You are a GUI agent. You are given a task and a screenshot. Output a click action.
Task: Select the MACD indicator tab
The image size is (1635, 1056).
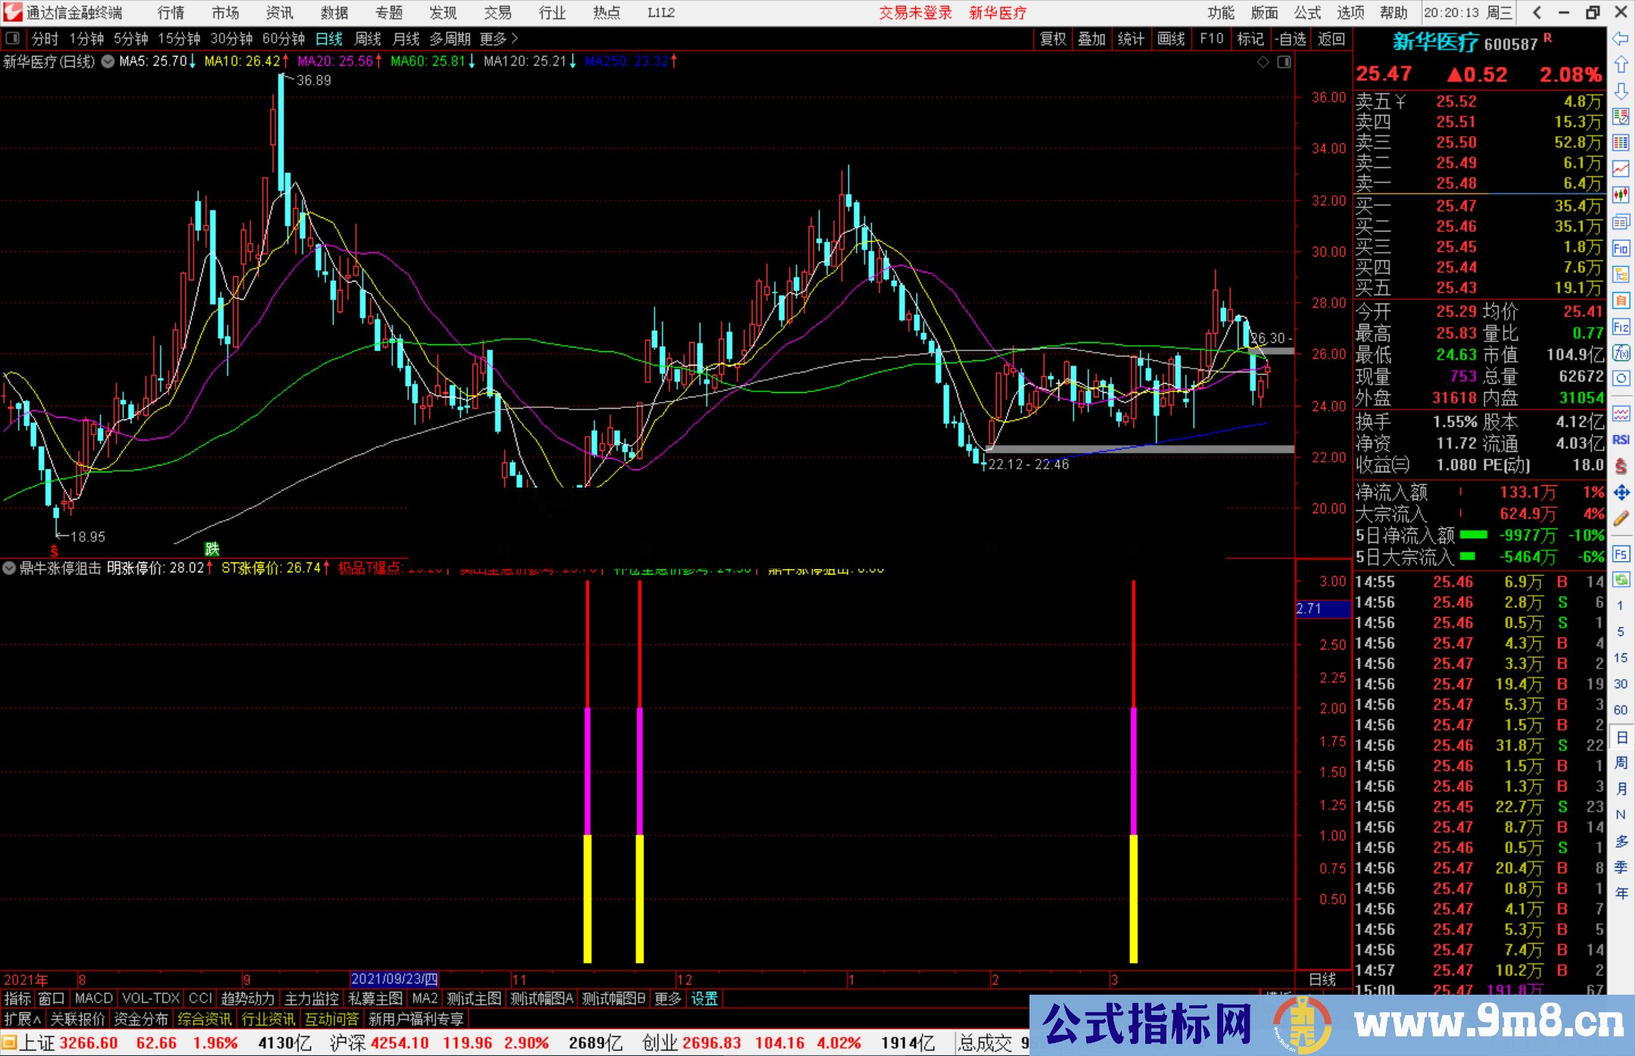94,998
